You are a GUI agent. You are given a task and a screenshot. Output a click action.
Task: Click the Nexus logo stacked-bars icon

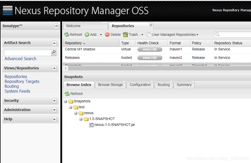(x=8, y=10)
